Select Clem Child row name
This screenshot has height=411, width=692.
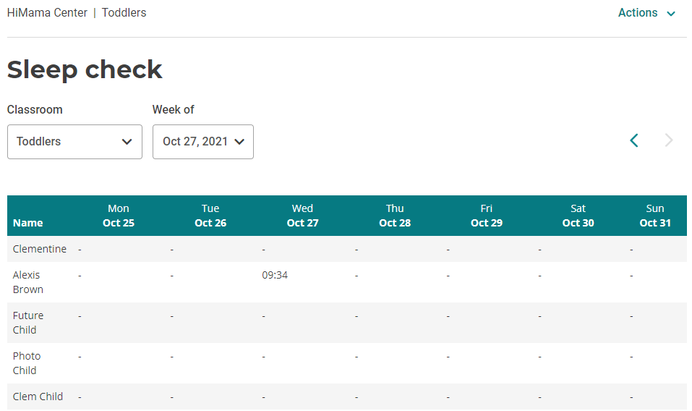click(38, 397)
